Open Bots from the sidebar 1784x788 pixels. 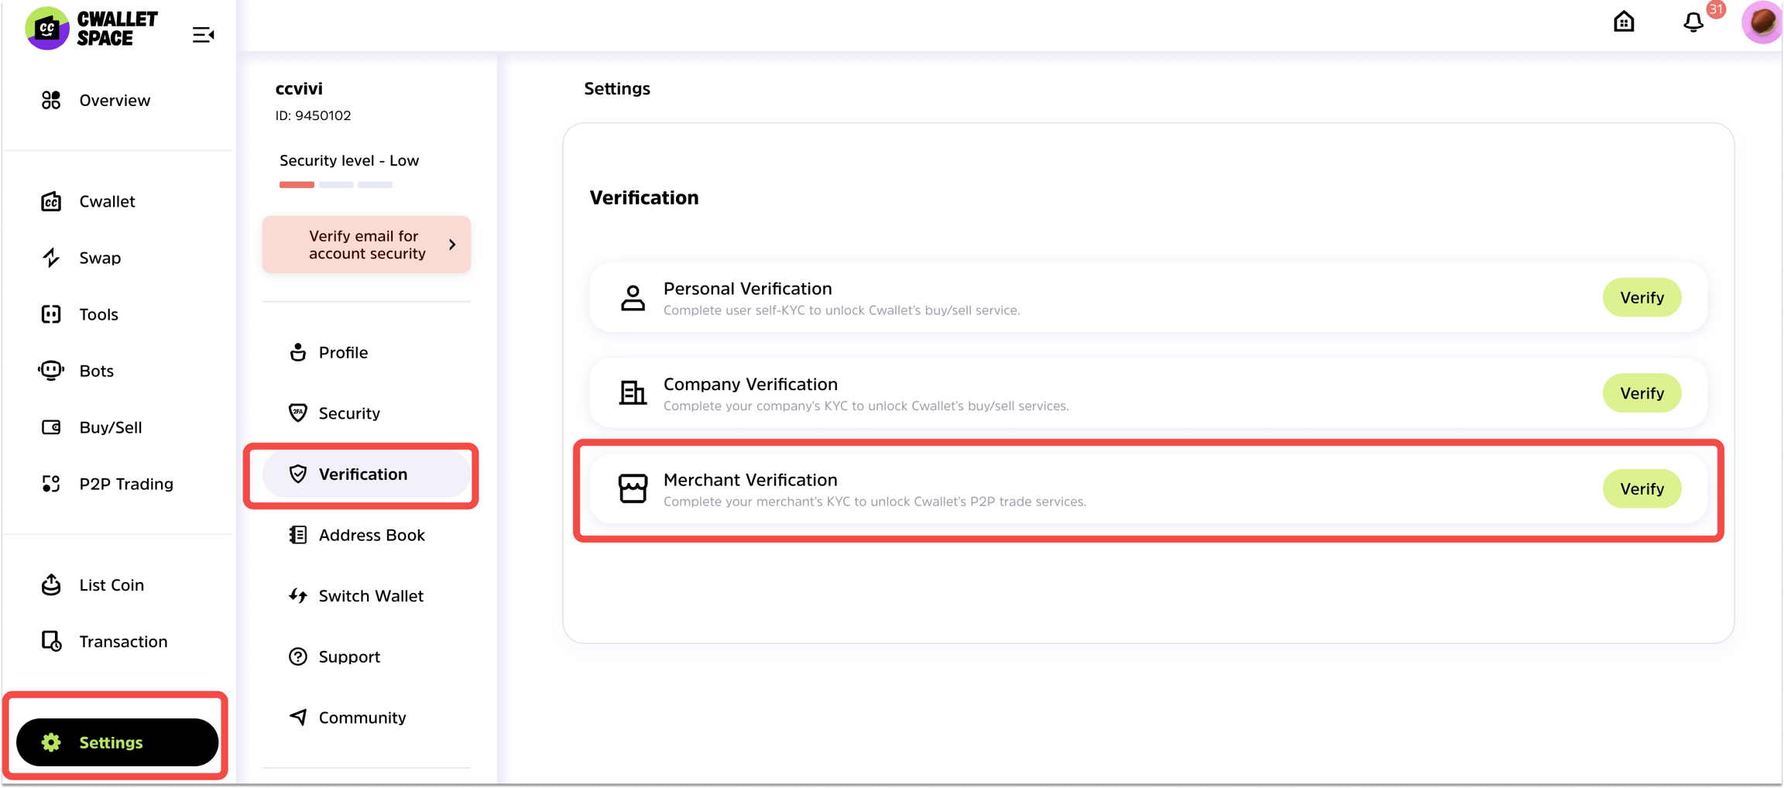(96, 371)
